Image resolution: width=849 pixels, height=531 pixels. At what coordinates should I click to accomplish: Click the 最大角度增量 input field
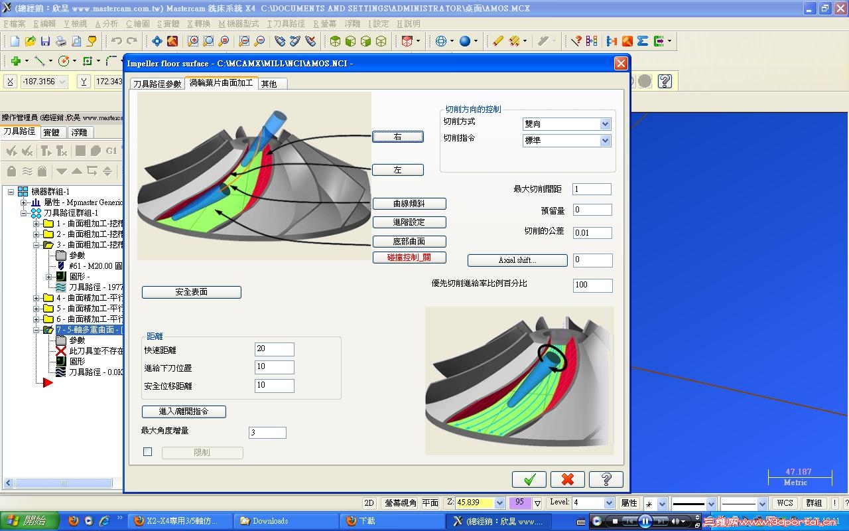click(267, 433)
